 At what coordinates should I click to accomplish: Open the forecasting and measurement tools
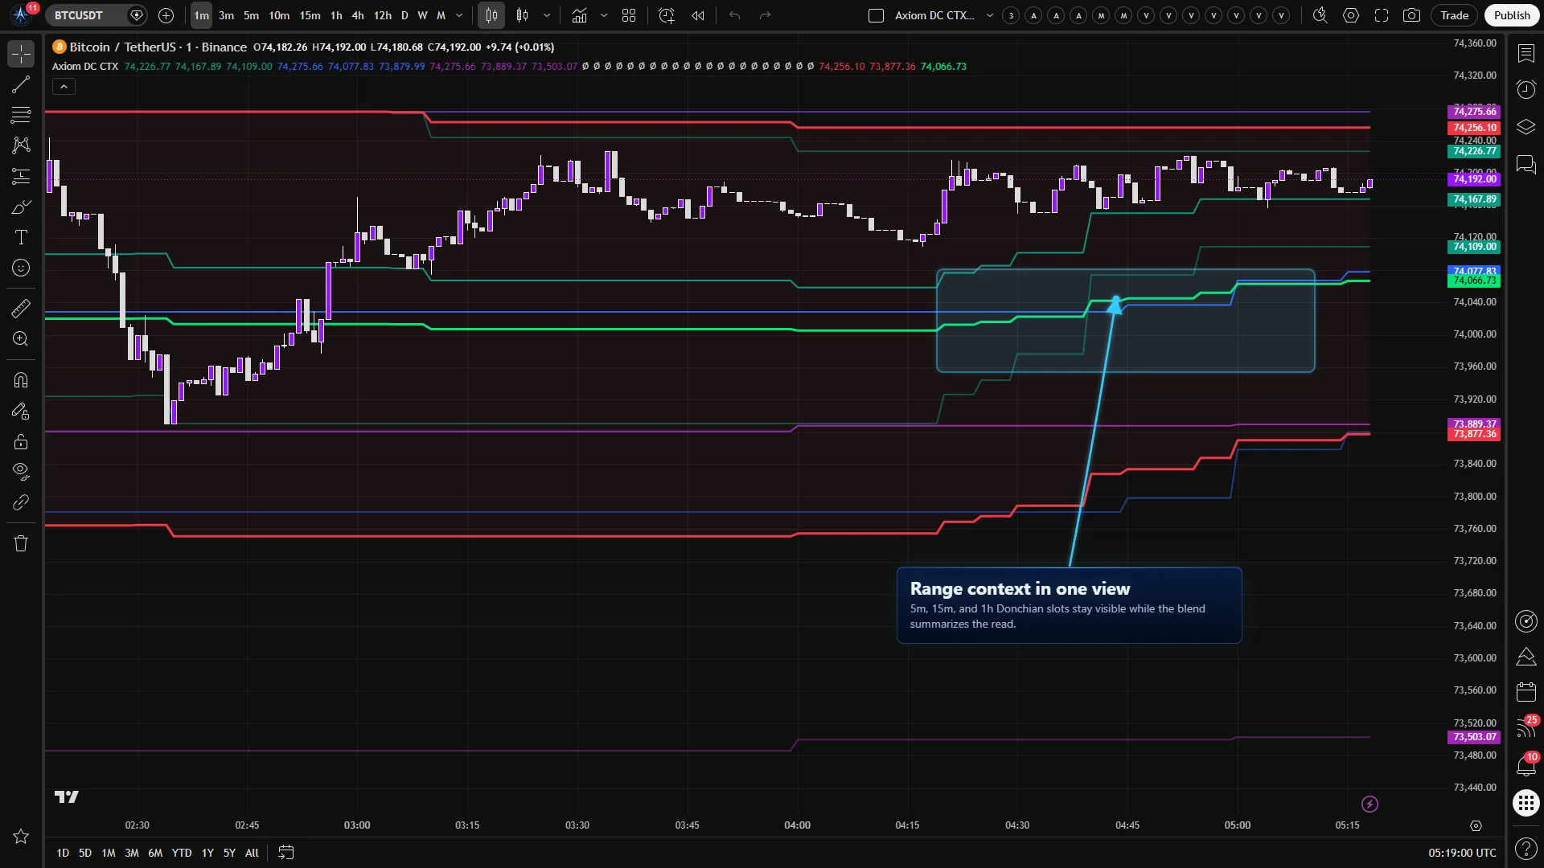pyautogui.click(x=21, y=176)
